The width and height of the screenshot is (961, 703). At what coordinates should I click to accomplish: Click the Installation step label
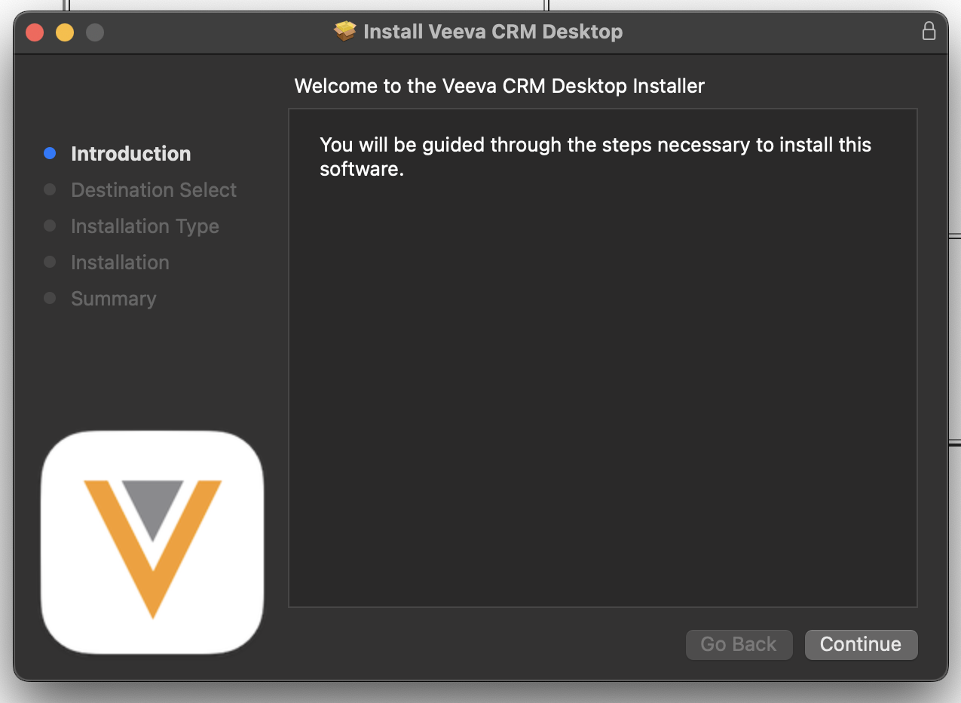pos(120,262)
